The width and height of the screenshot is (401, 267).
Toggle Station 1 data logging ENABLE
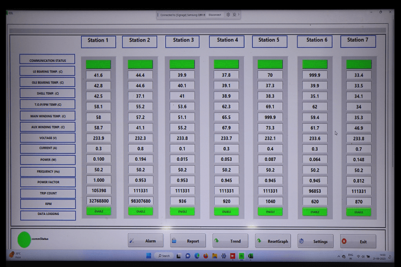99,211
